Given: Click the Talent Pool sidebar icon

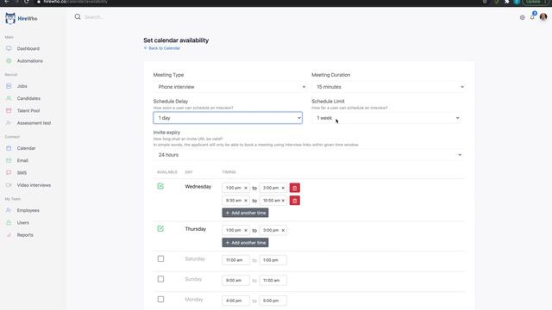Looking at the screenshot, I should point(9,110).
